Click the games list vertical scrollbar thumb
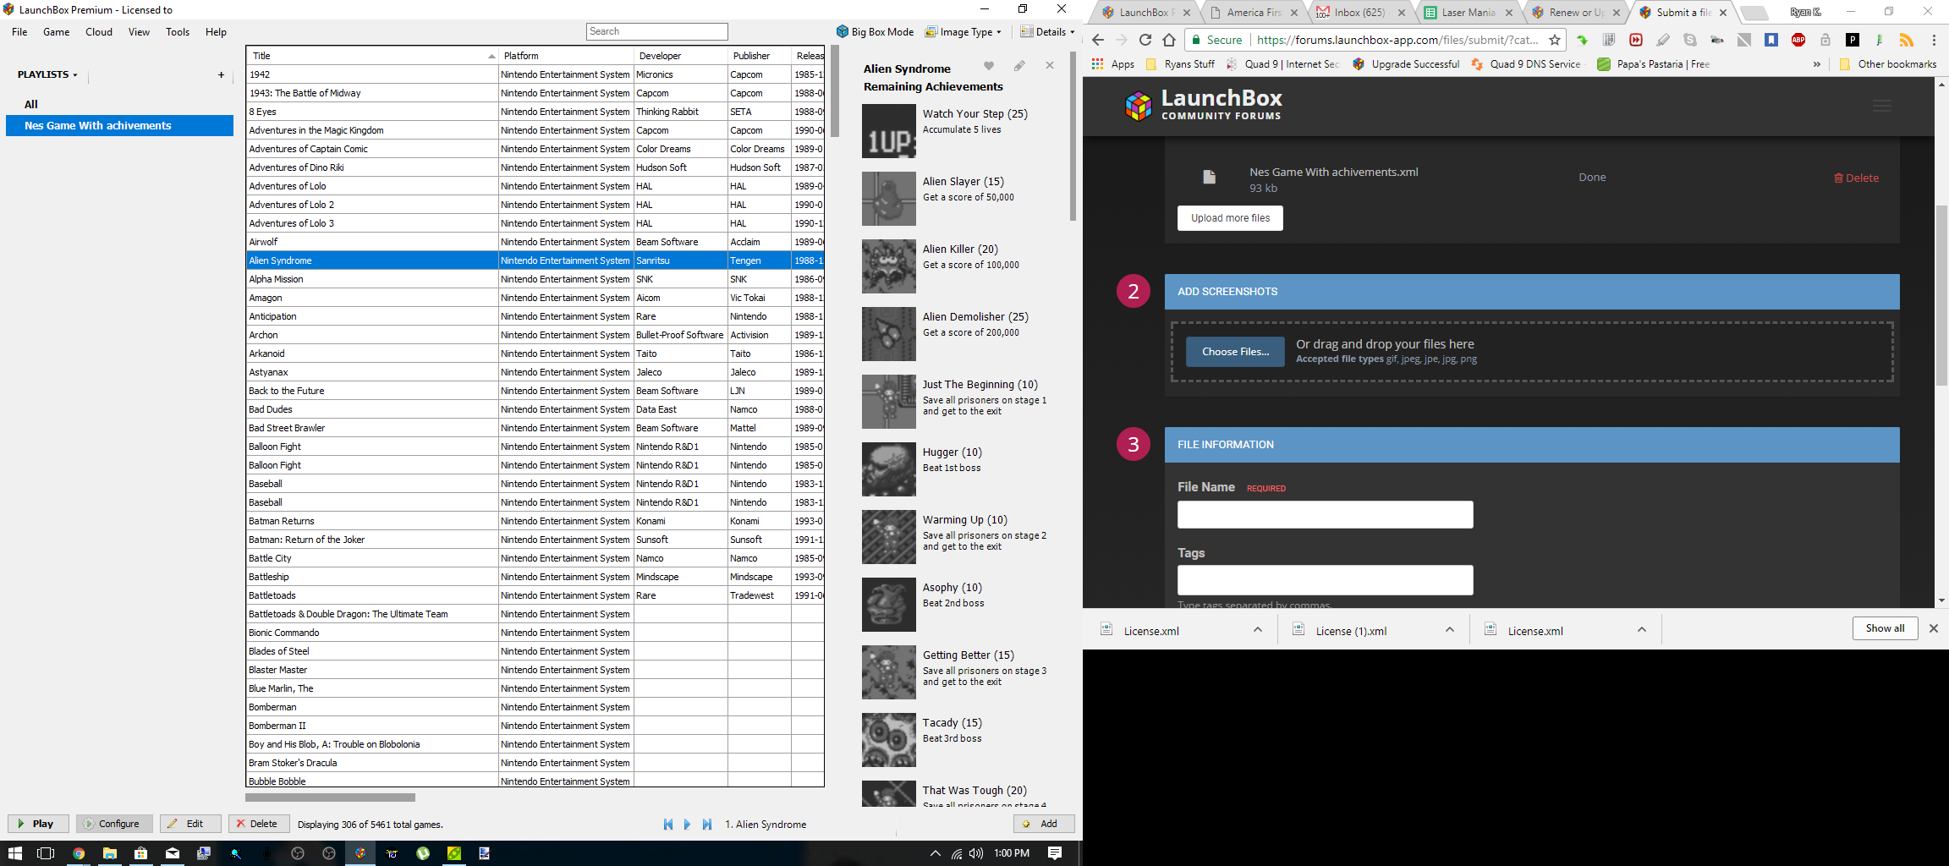The width and height of the screenshot is (1949, 866). [835, 91]
